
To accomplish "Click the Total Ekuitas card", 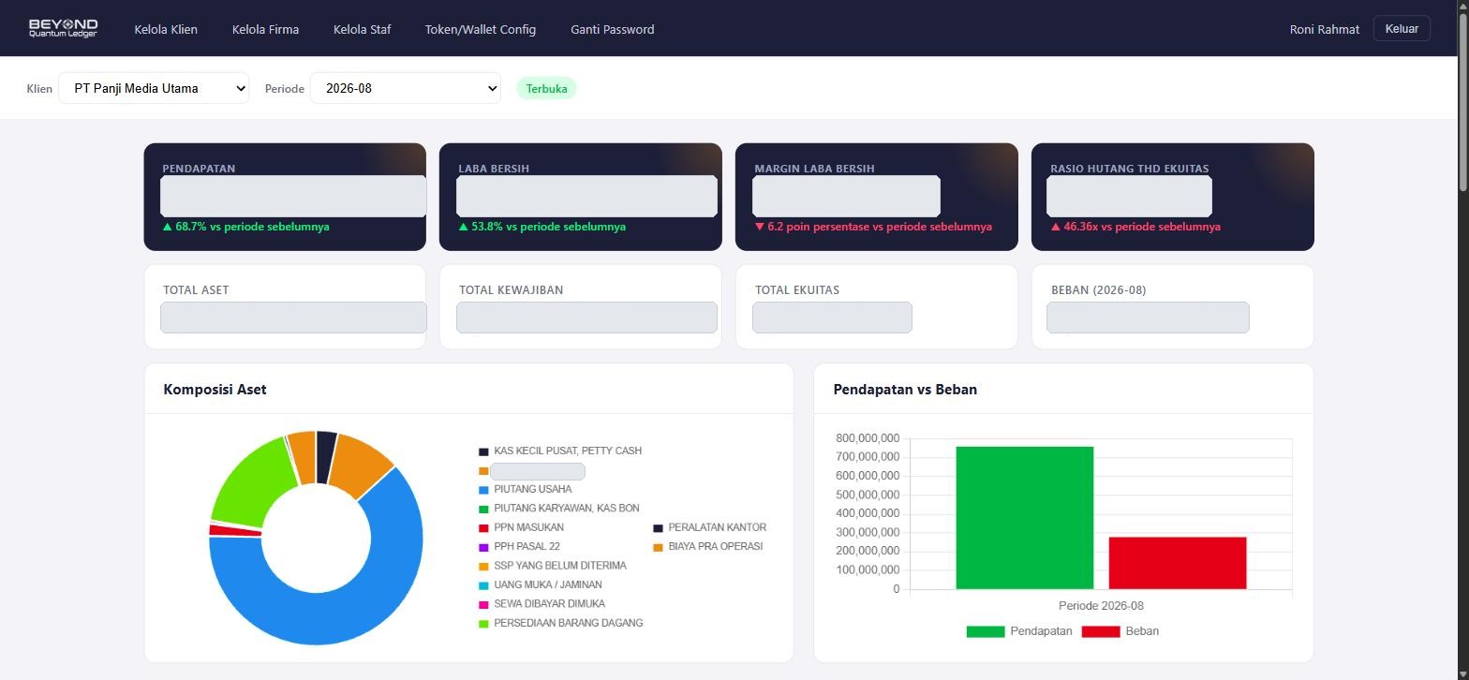I will pos(877,306).
